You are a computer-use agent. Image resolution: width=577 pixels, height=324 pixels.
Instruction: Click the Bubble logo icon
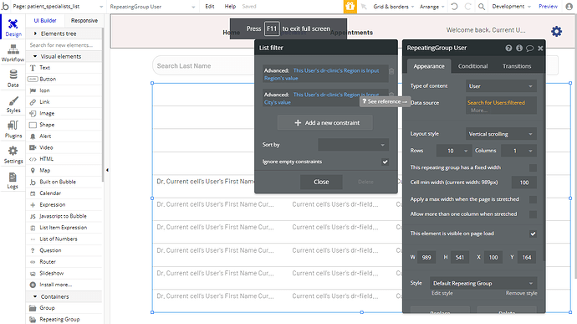click(5, 6)
